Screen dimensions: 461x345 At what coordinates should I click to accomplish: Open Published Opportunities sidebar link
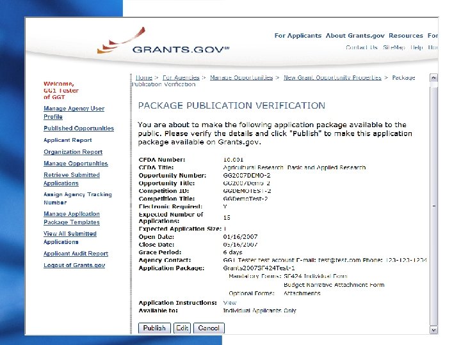tap(79, 128)
